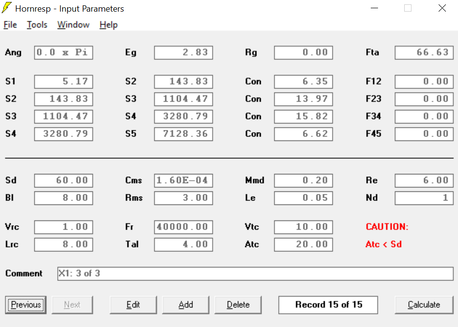The image size is (458, 327).
Task: Click the Delete record button
Action: pyautogui.click(x=238, y=305)
